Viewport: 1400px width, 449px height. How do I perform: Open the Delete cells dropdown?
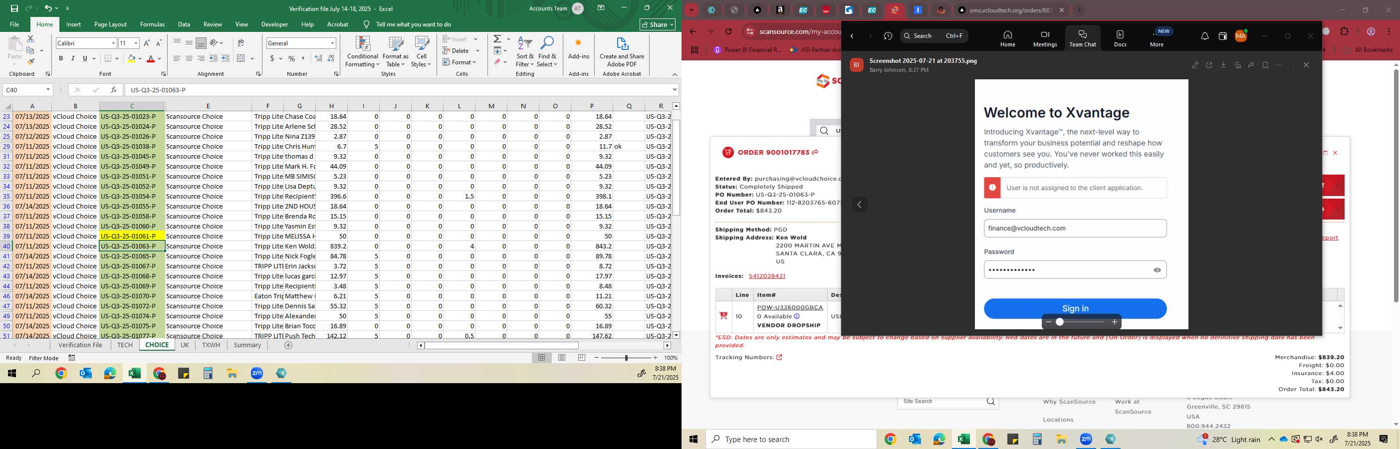tap(477, 50)
